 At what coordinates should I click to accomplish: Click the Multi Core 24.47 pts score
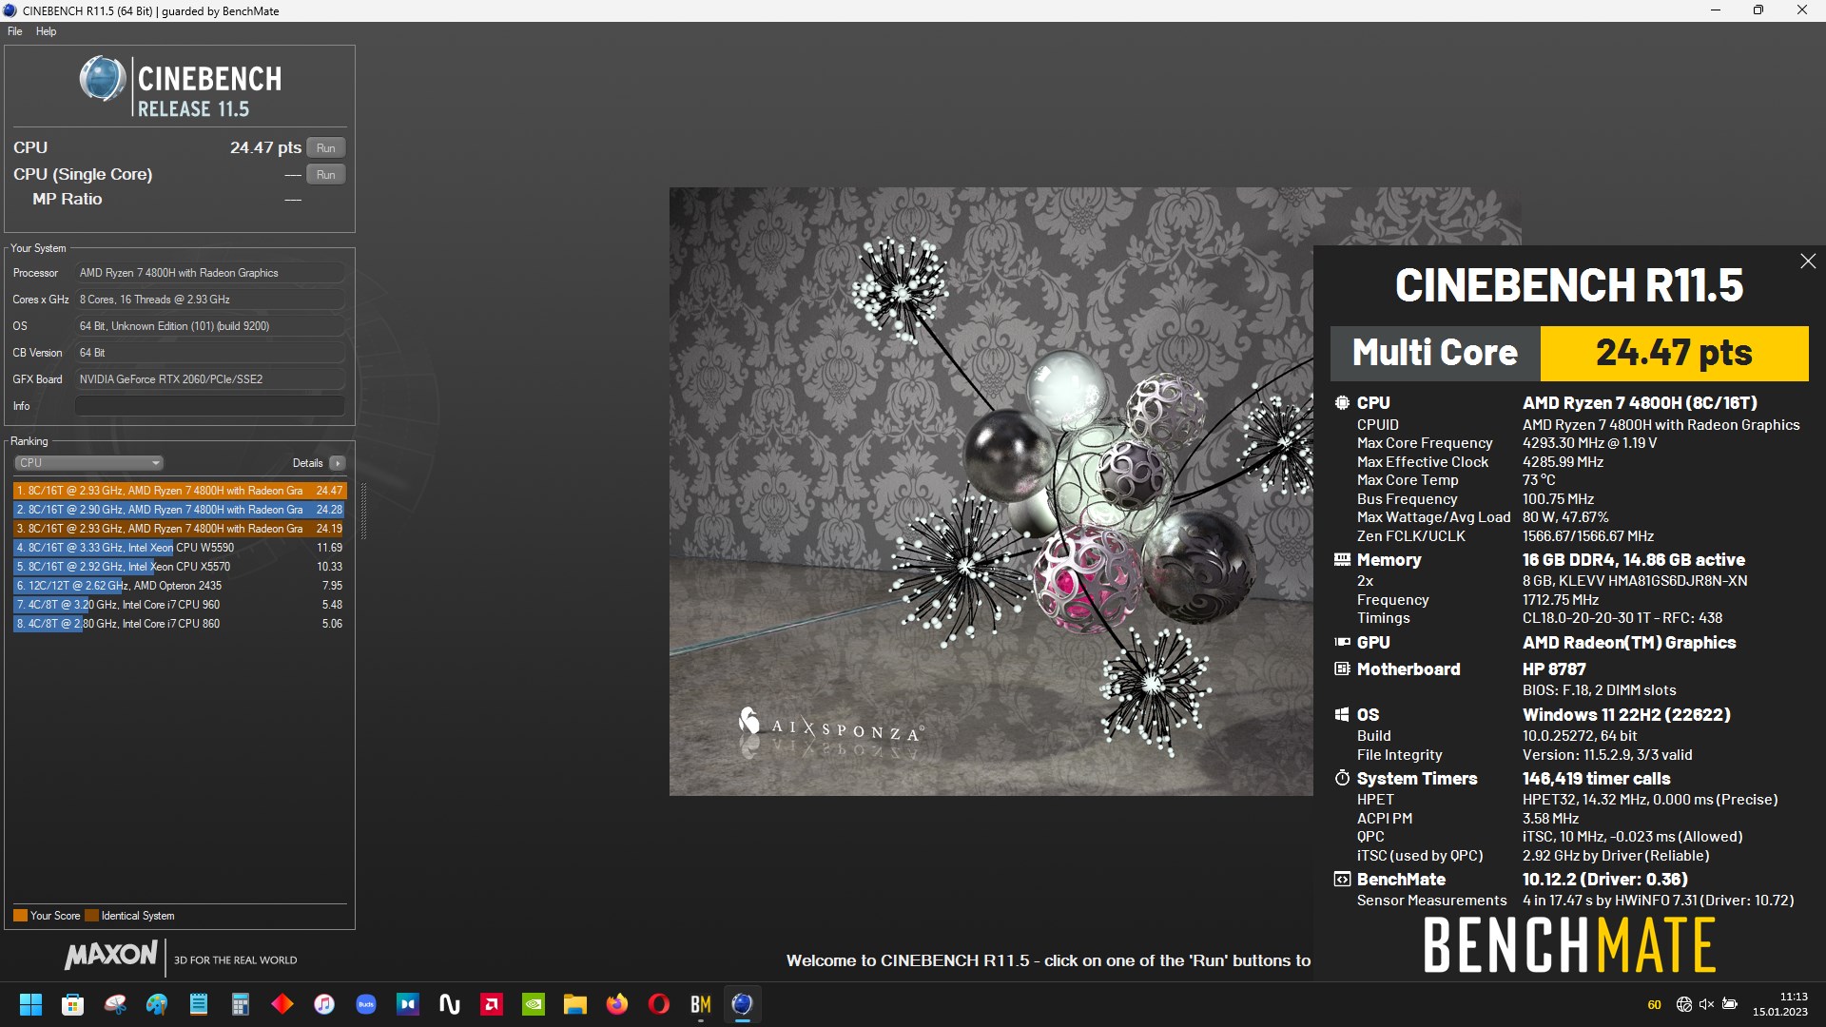click(x=1674, y=353)
